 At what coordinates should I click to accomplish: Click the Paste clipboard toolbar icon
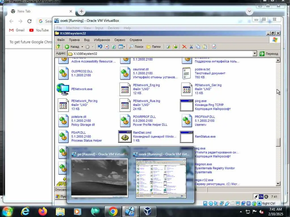205,47
